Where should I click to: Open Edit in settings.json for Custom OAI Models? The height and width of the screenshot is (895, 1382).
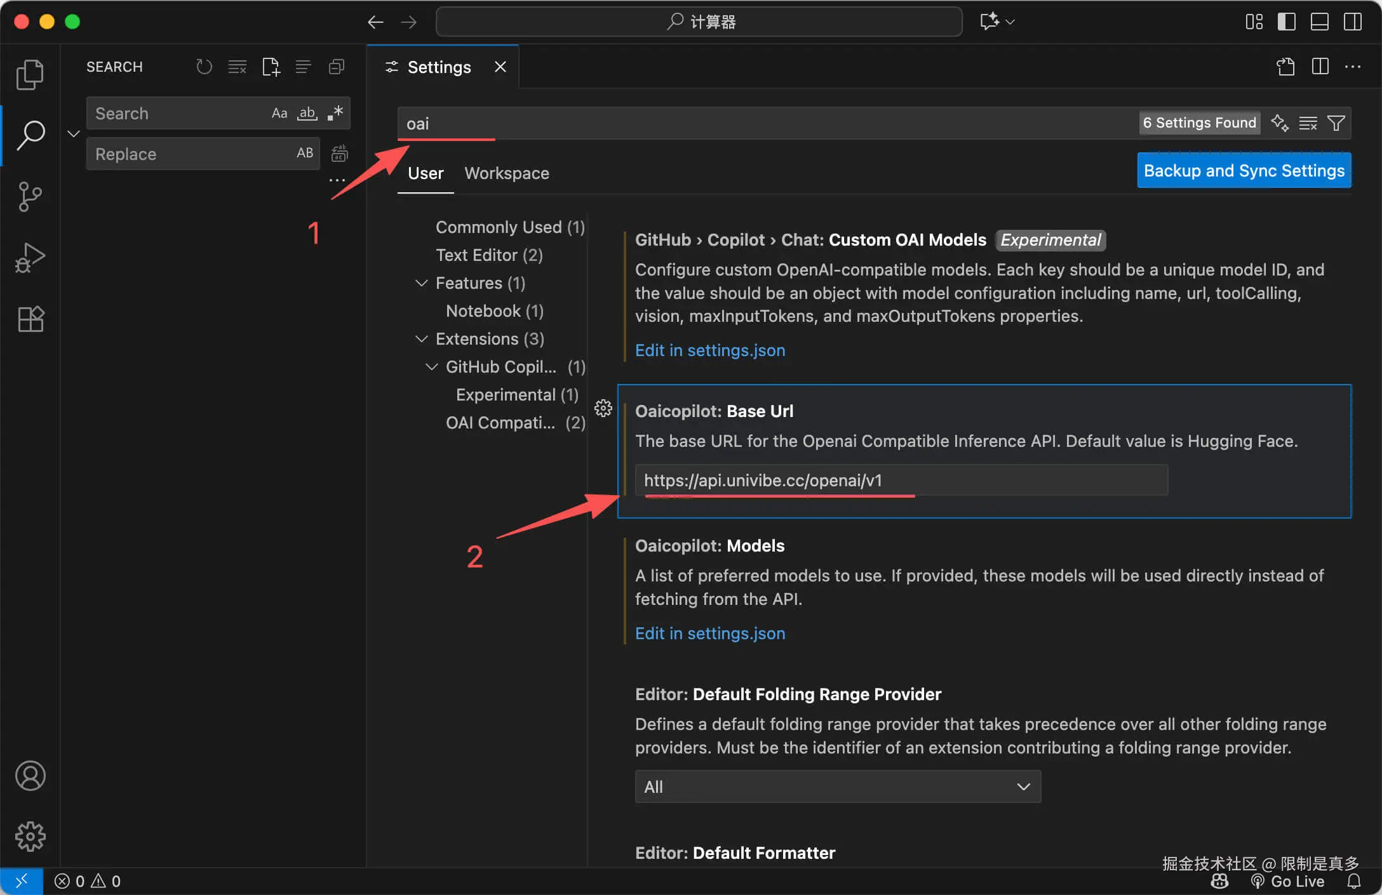tap(709, 350)
